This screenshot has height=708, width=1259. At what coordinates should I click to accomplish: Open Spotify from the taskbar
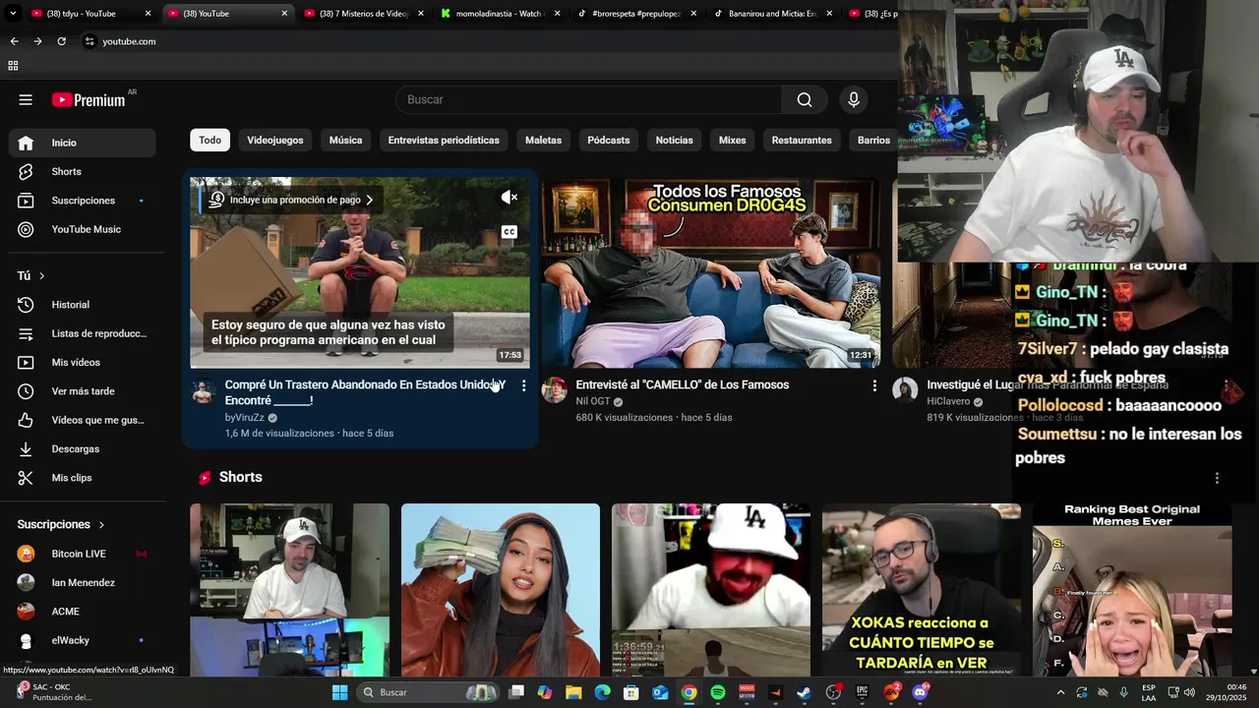[x=718, y=692]
